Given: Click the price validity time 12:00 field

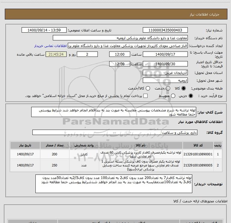Looking at the screenshot, I should point(120,64).
